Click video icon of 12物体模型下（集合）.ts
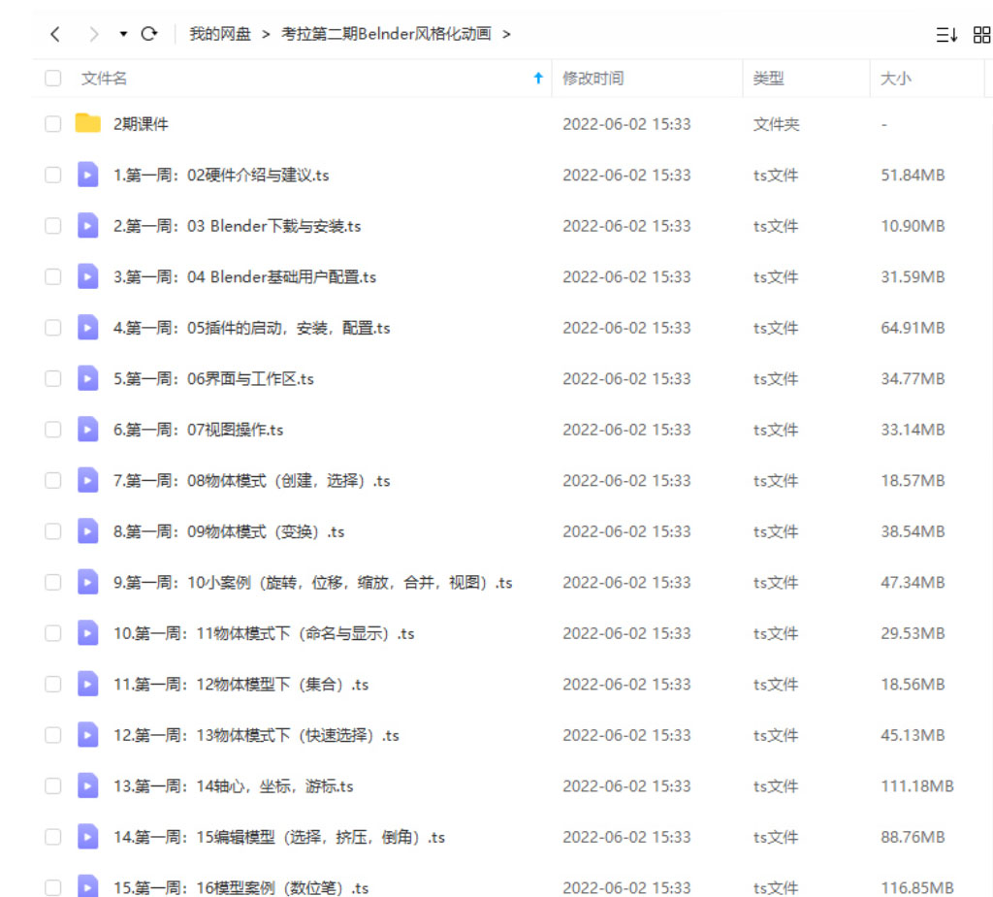 [88, 685]
